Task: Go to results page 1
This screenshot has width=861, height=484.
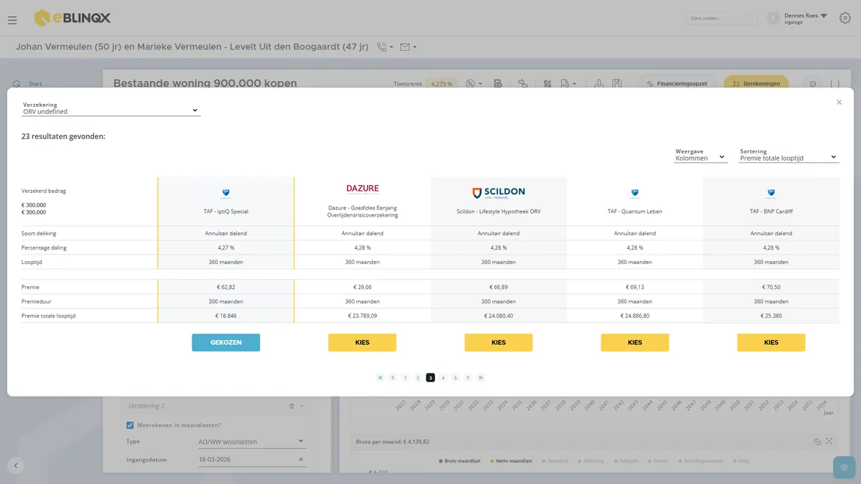Action: pos(405,378)
